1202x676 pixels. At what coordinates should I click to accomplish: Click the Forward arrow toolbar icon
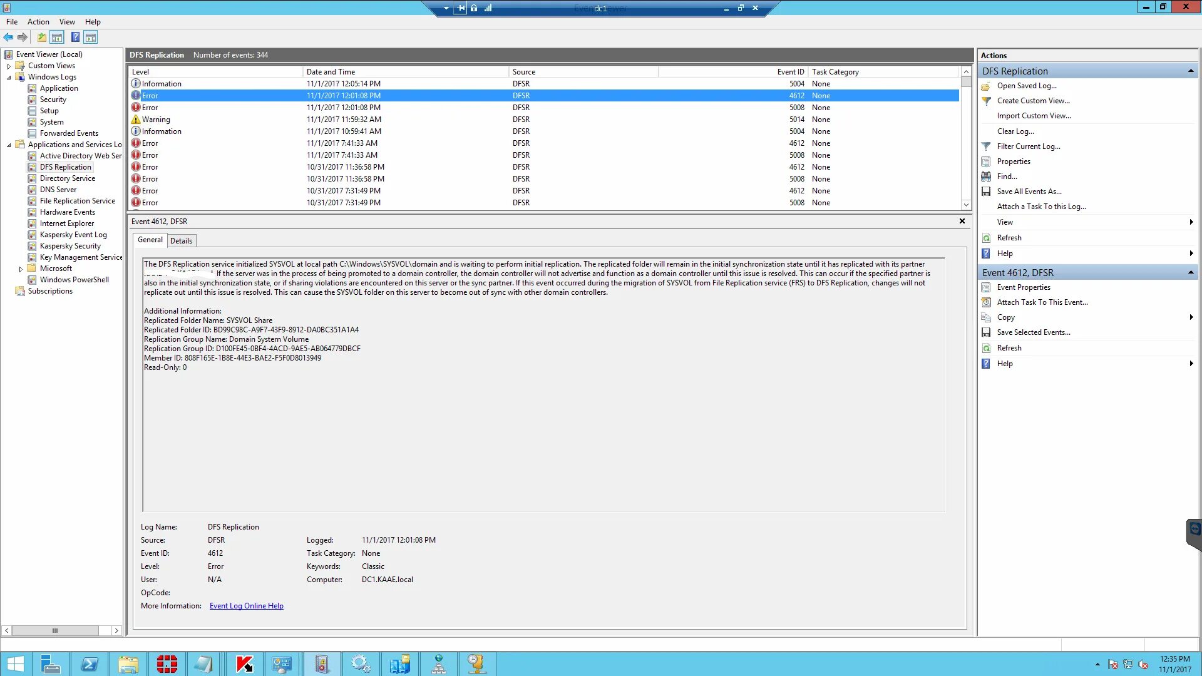(x=23, y=38)
